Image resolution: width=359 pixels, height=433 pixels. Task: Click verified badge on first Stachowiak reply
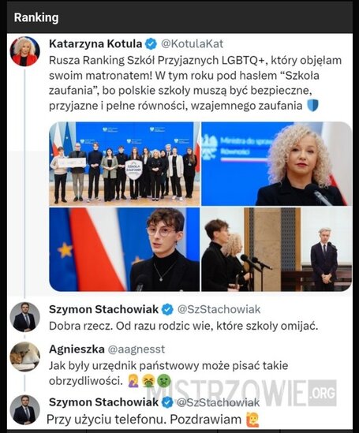pyautogui.click(x=167, y=309)
